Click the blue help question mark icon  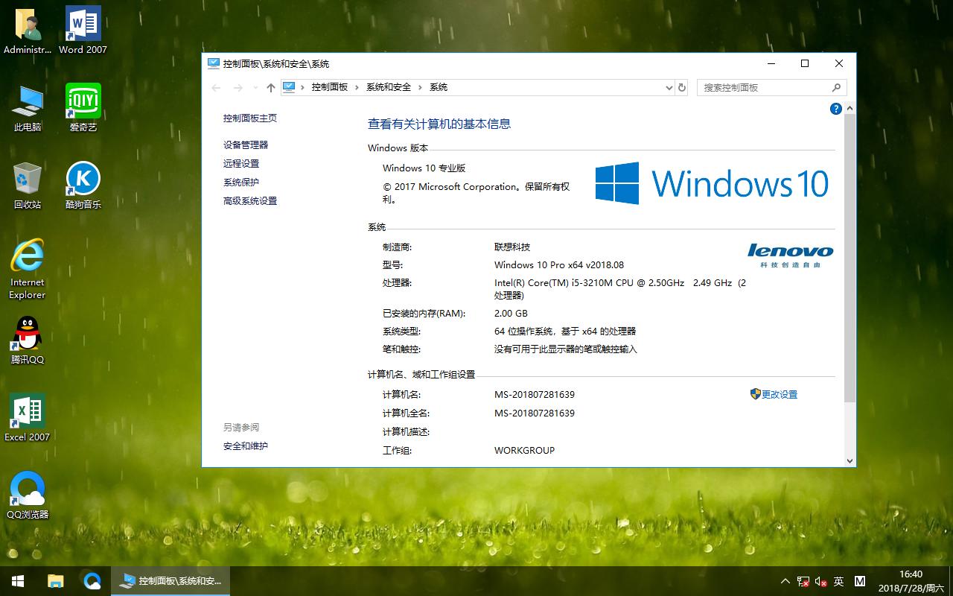coord(835,109)
